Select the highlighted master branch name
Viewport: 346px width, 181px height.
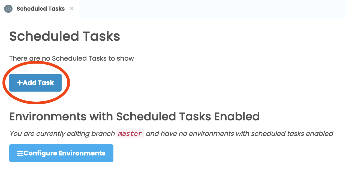[x=130, y=133]
